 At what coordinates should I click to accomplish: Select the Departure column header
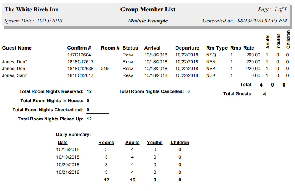point(187,48)
